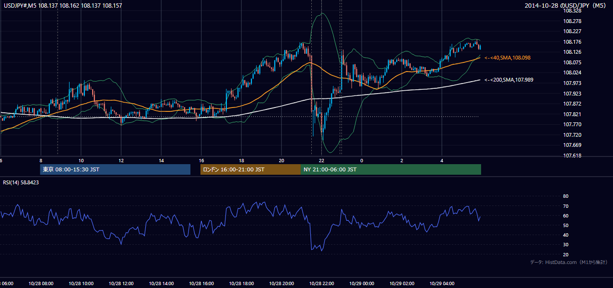
Task: Click price axis value 107.720
Action: click(x=572, y=135)
